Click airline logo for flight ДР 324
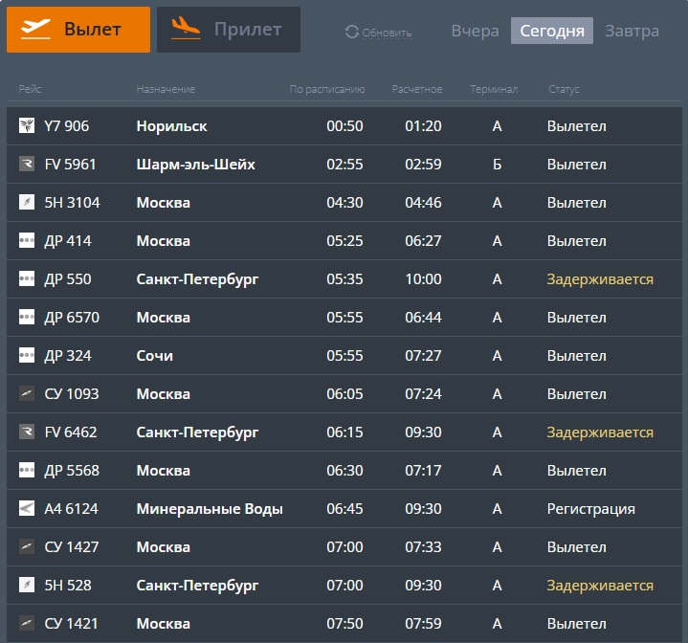Viewport: 688px width, 643px height. coord(27,355)
